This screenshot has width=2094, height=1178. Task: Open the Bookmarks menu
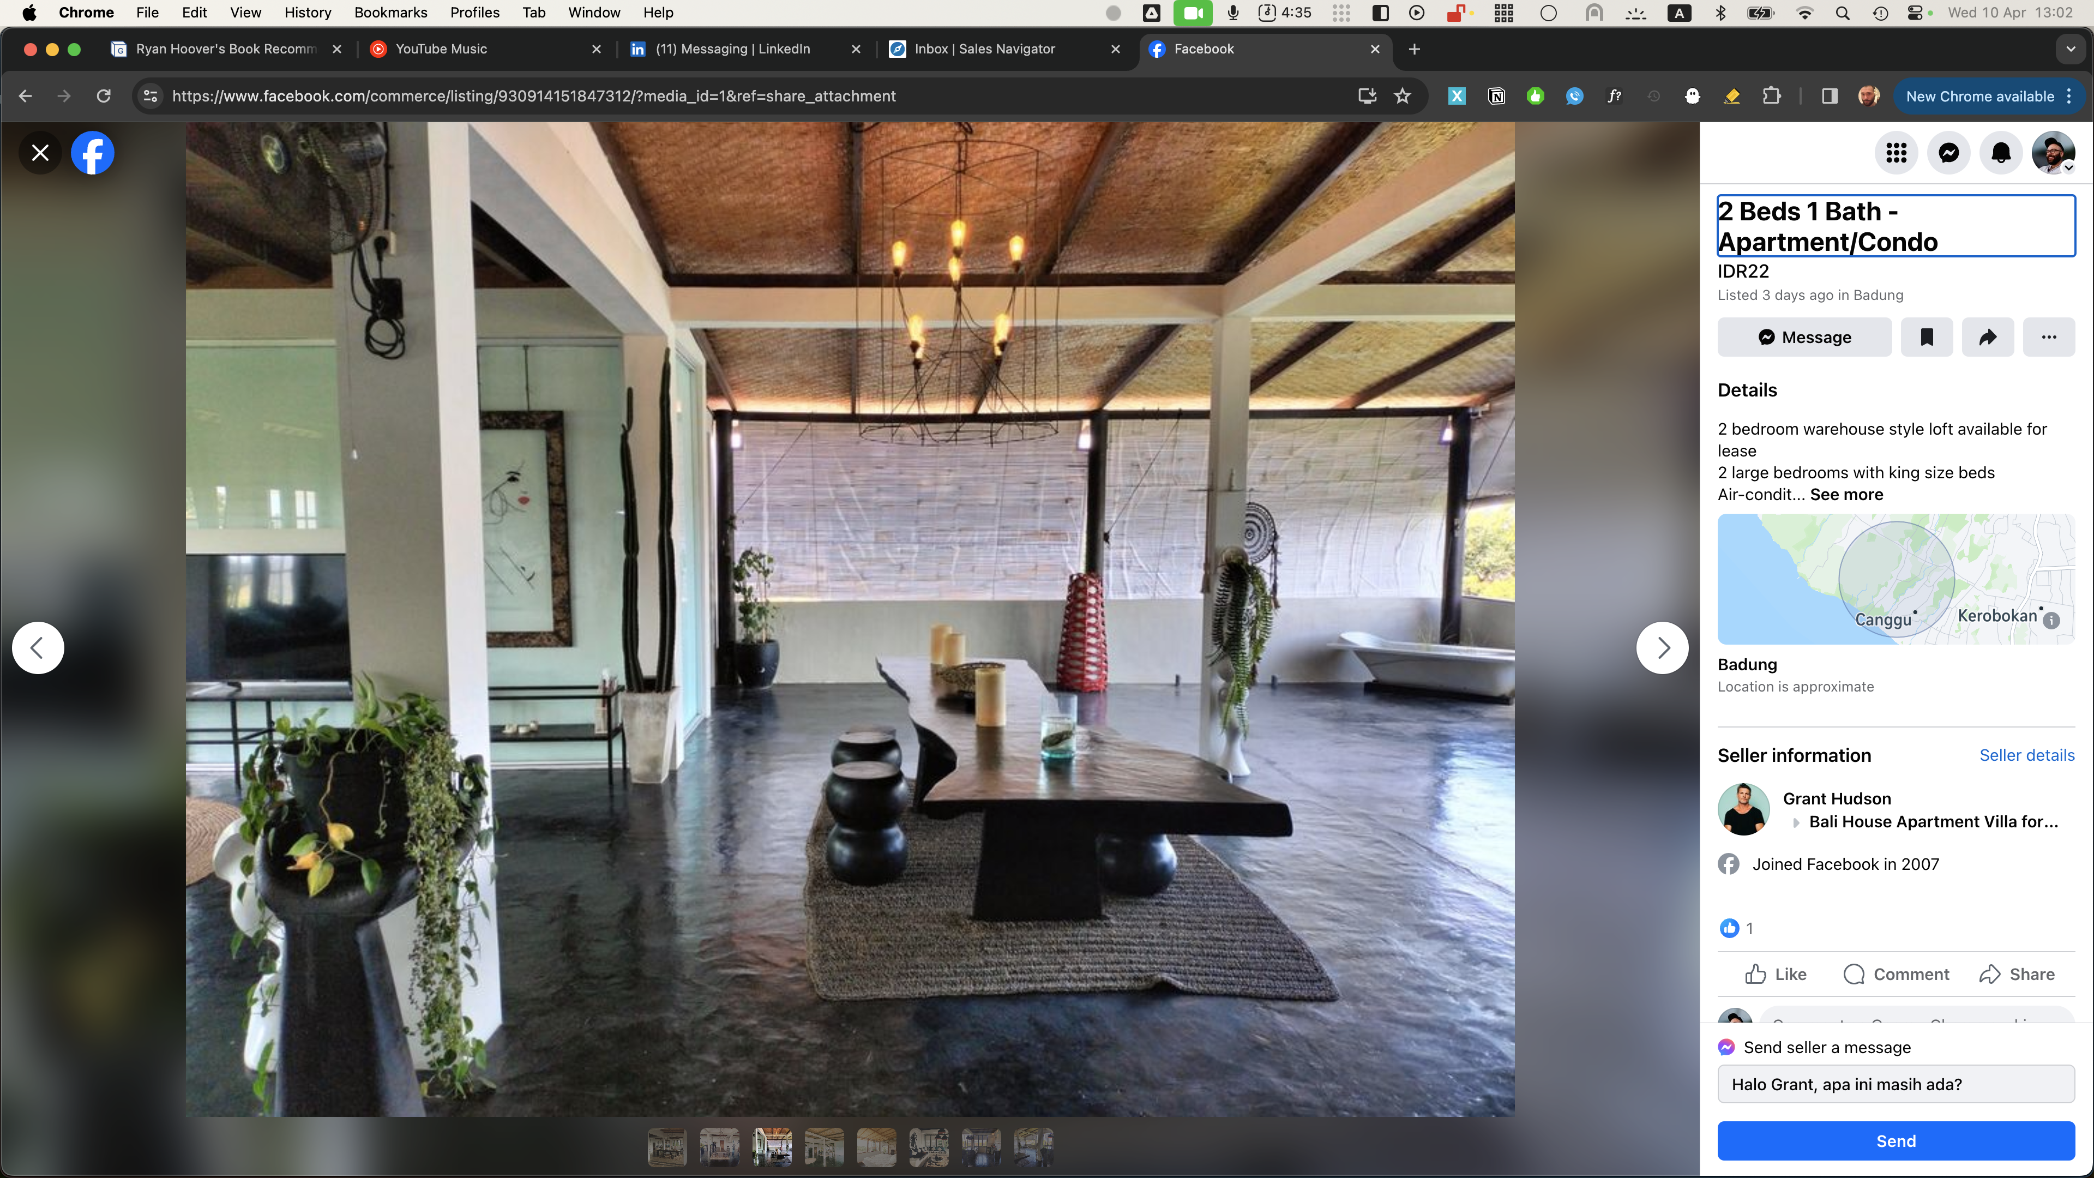tap(390, 12)
